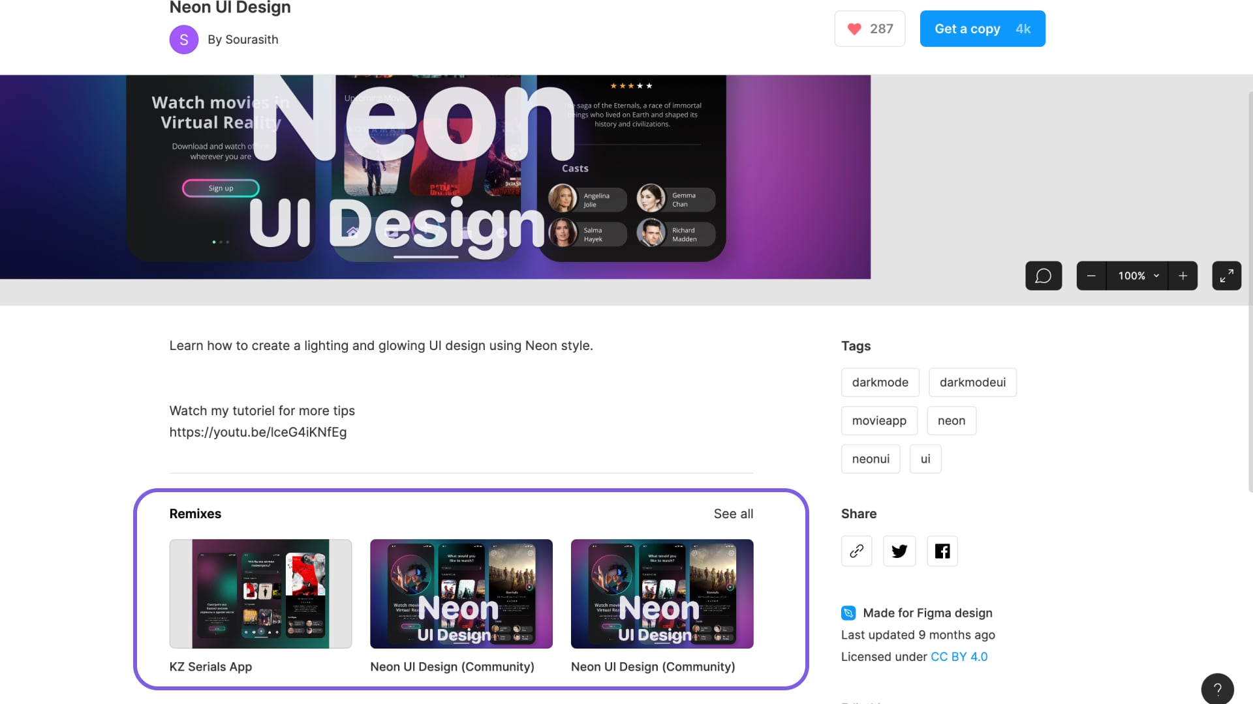
Task: Open Sourasith's profile avatar
Action: 183,39
